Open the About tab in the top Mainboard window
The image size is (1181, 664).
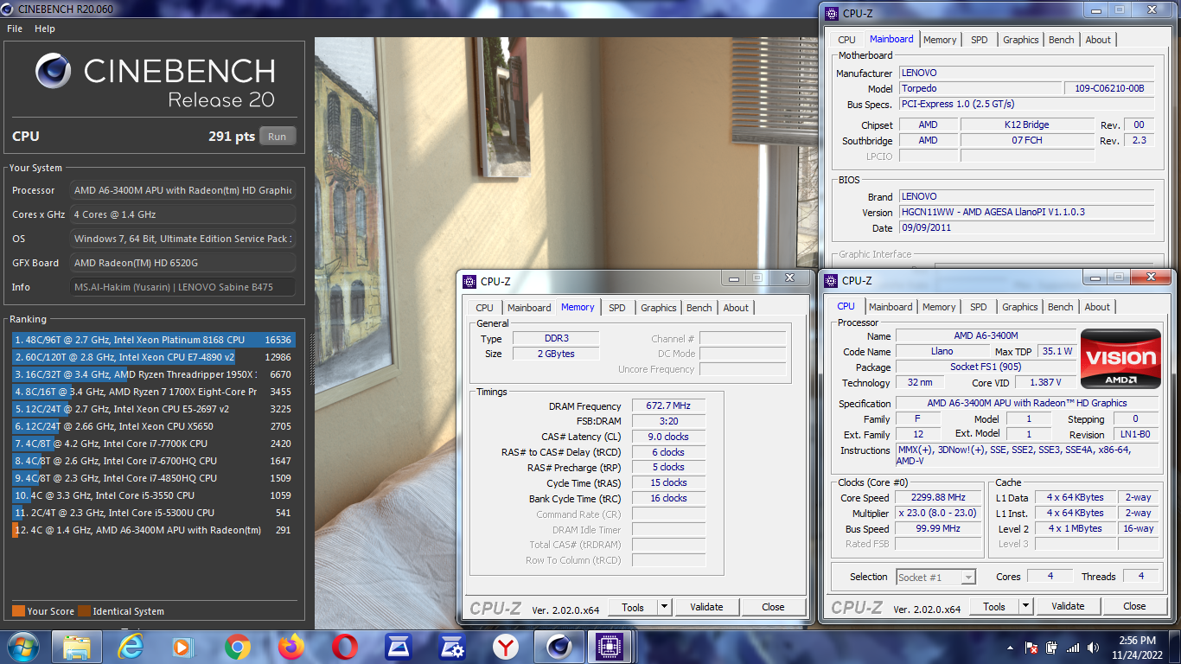point(1098,40)
